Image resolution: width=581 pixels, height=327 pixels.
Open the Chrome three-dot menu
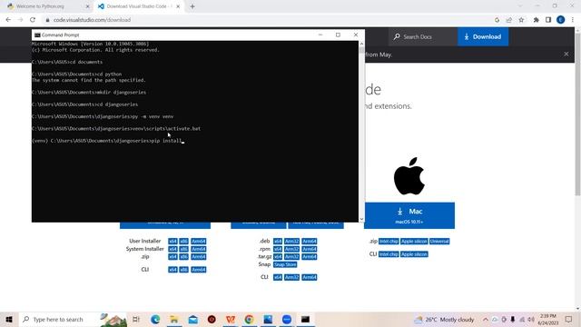(x=573, y=20)
